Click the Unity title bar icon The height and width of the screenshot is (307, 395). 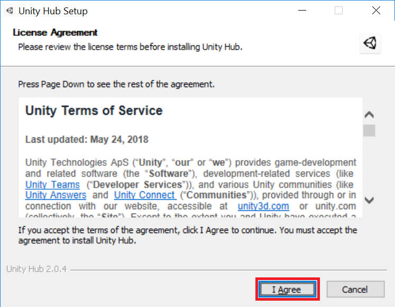tap(10, 11)
